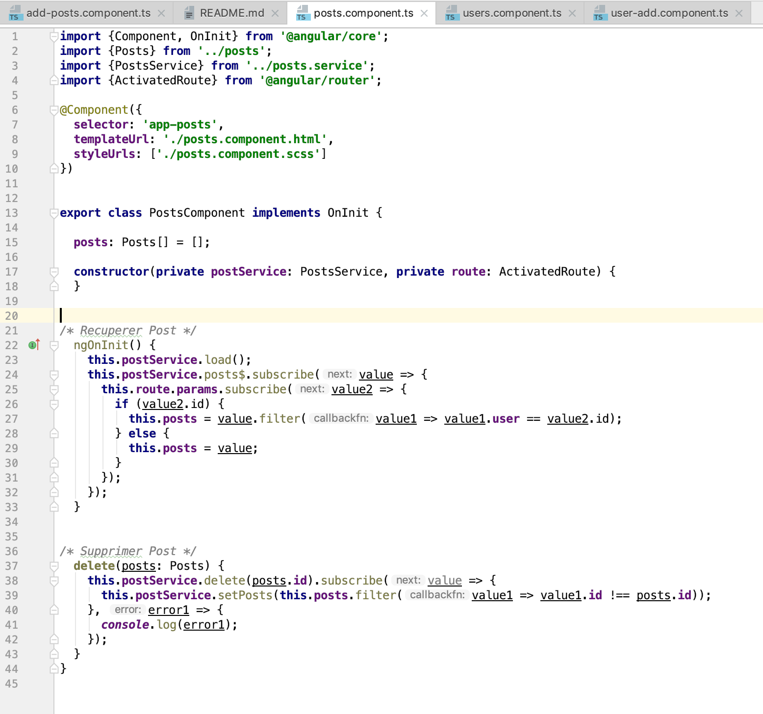Place cursor on the ngOnInit method name

[103, 345]
